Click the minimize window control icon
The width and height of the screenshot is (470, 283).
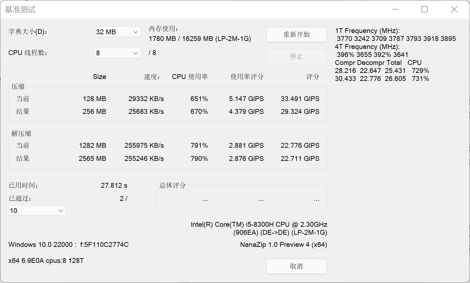pyautogui.click(x=395, y=9)
